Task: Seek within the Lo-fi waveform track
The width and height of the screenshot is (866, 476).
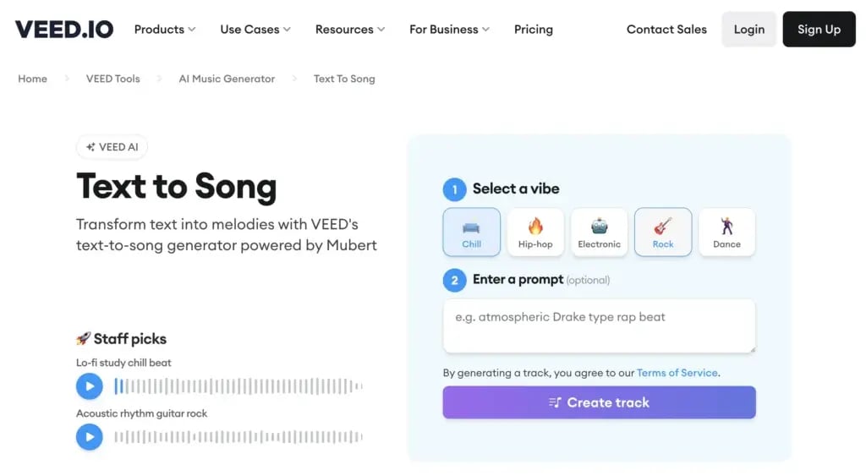Action: [x=238, y=386]
